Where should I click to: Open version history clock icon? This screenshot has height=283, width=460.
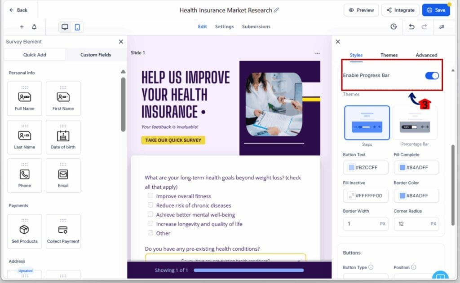(394, 26)
